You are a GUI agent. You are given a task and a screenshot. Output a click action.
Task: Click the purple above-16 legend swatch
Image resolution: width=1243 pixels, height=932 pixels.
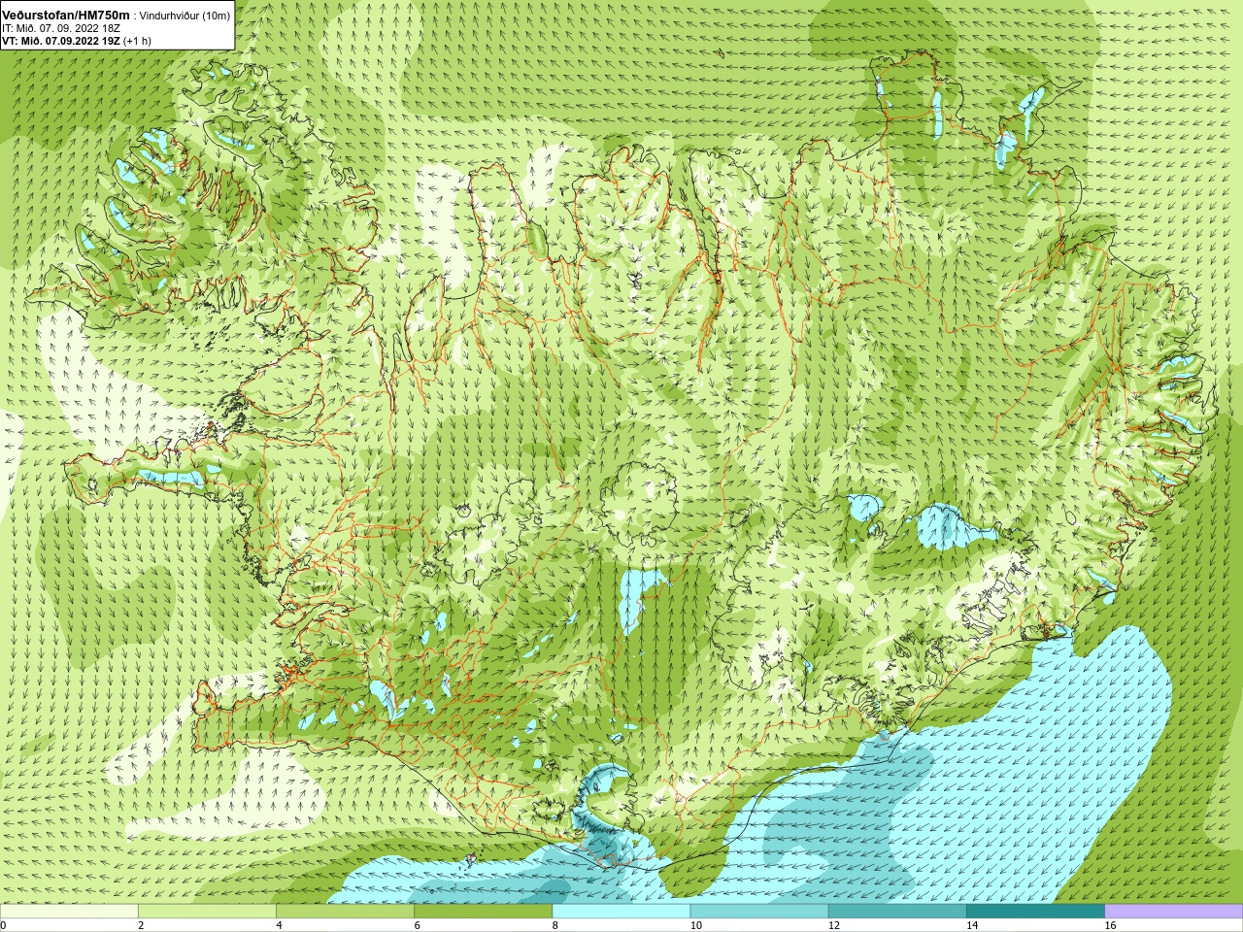click(1173, 912)
